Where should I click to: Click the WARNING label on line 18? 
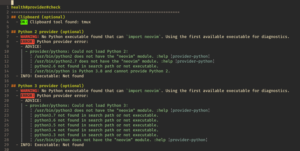(x=30, y=90)
